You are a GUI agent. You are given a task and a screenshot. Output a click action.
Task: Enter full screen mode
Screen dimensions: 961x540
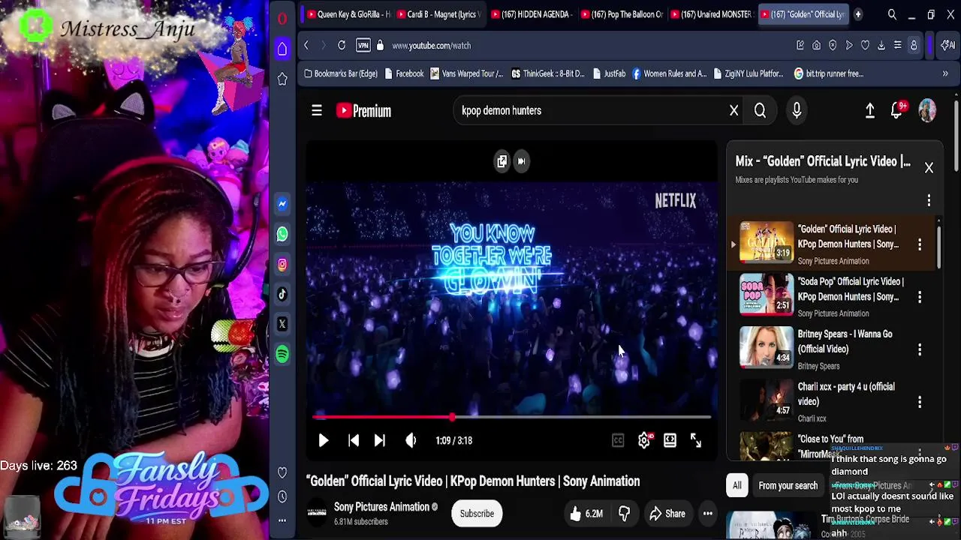pyautogui.click(x=696, y=441)
